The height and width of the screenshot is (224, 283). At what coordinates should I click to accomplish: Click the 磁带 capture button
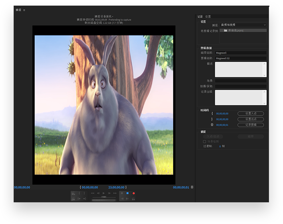[x=251, y=136]
